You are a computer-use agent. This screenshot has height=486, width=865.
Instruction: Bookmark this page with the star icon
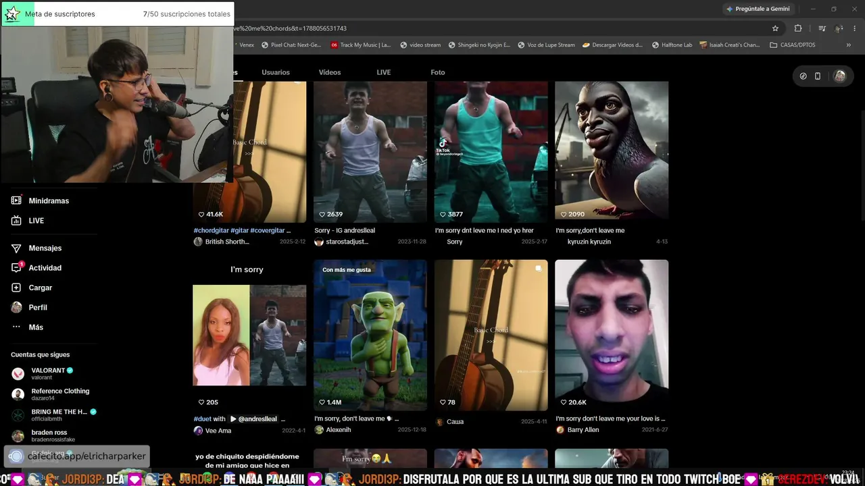tap(775, 28)
